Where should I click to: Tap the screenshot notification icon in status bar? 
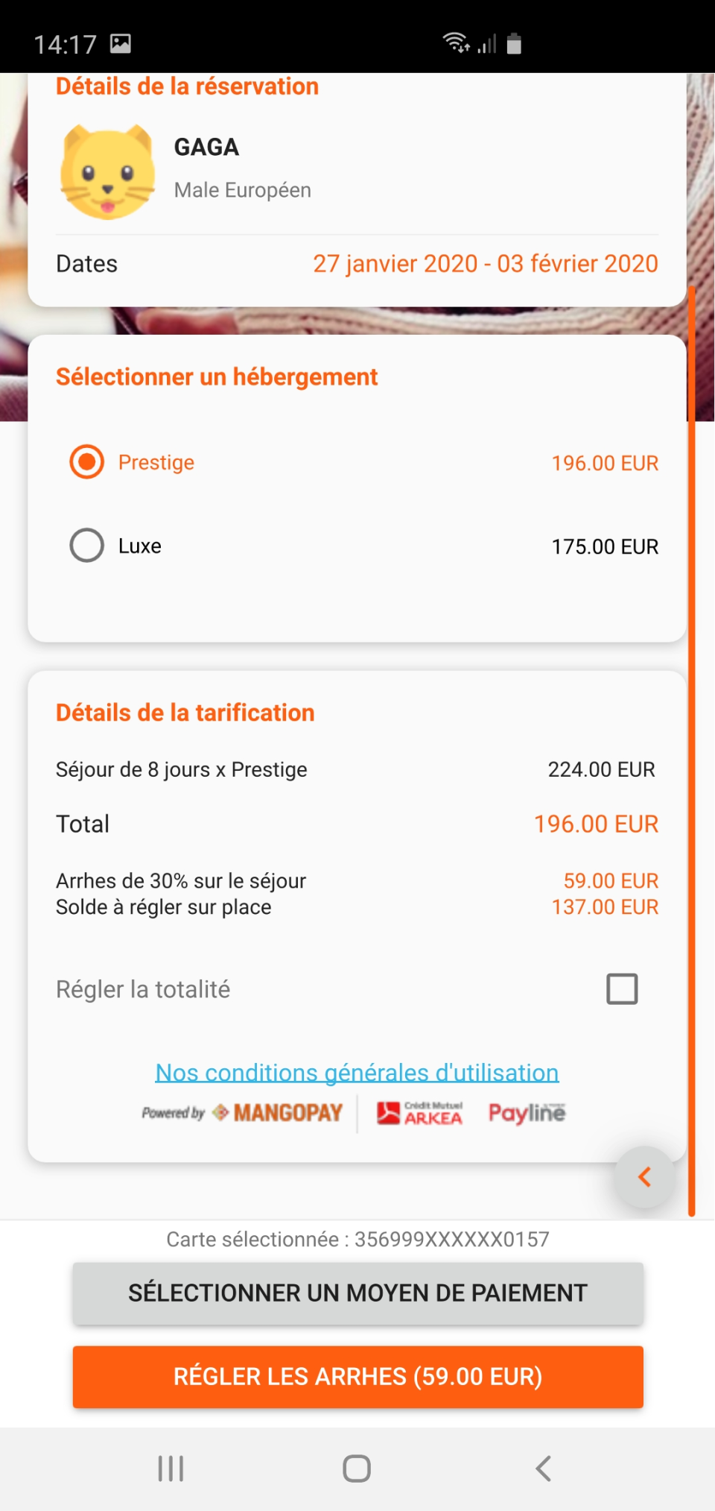(x=121, y=44)
